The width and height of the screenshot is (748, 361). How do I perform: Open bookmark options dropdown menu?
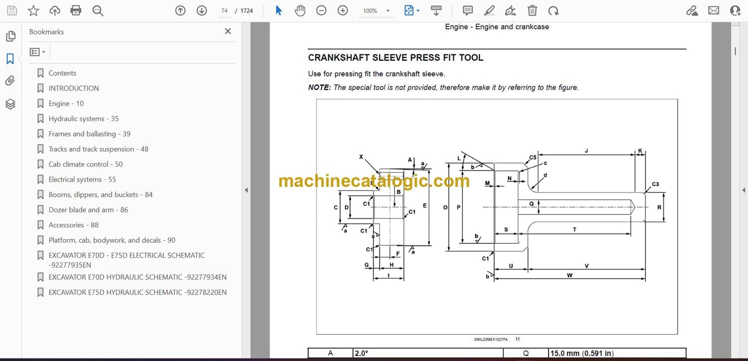37,52
